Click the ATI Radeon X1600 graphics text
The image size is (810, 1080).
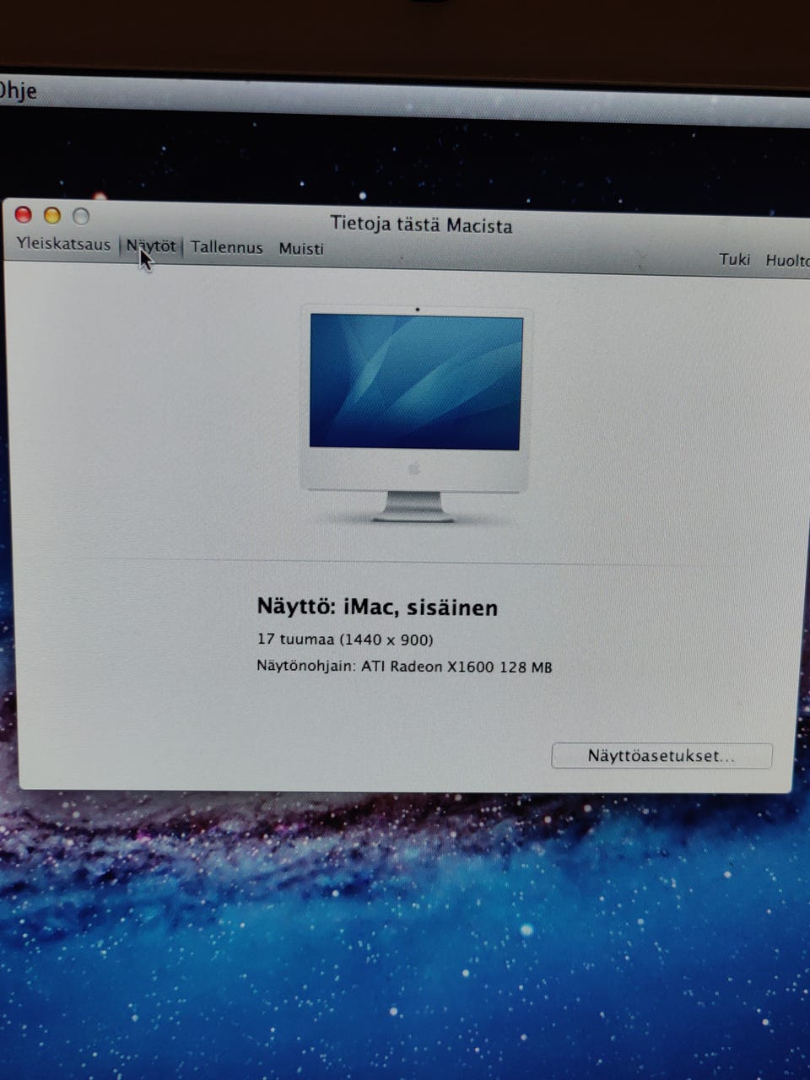click(x=404, y=667)
